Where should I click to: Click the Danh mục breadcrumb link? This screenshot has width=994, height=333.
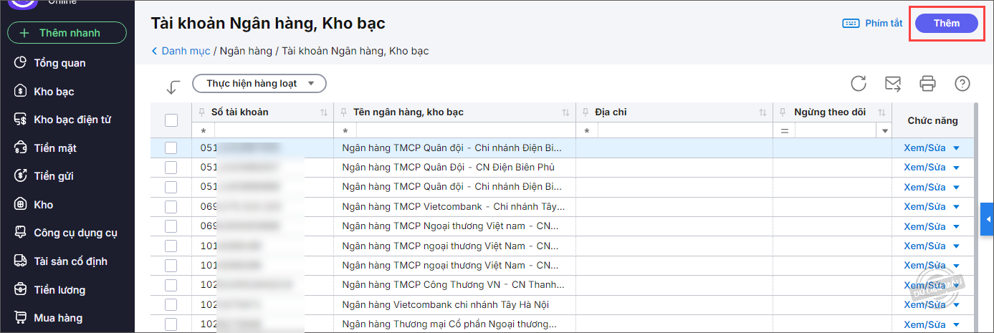(x=185, y=51)
